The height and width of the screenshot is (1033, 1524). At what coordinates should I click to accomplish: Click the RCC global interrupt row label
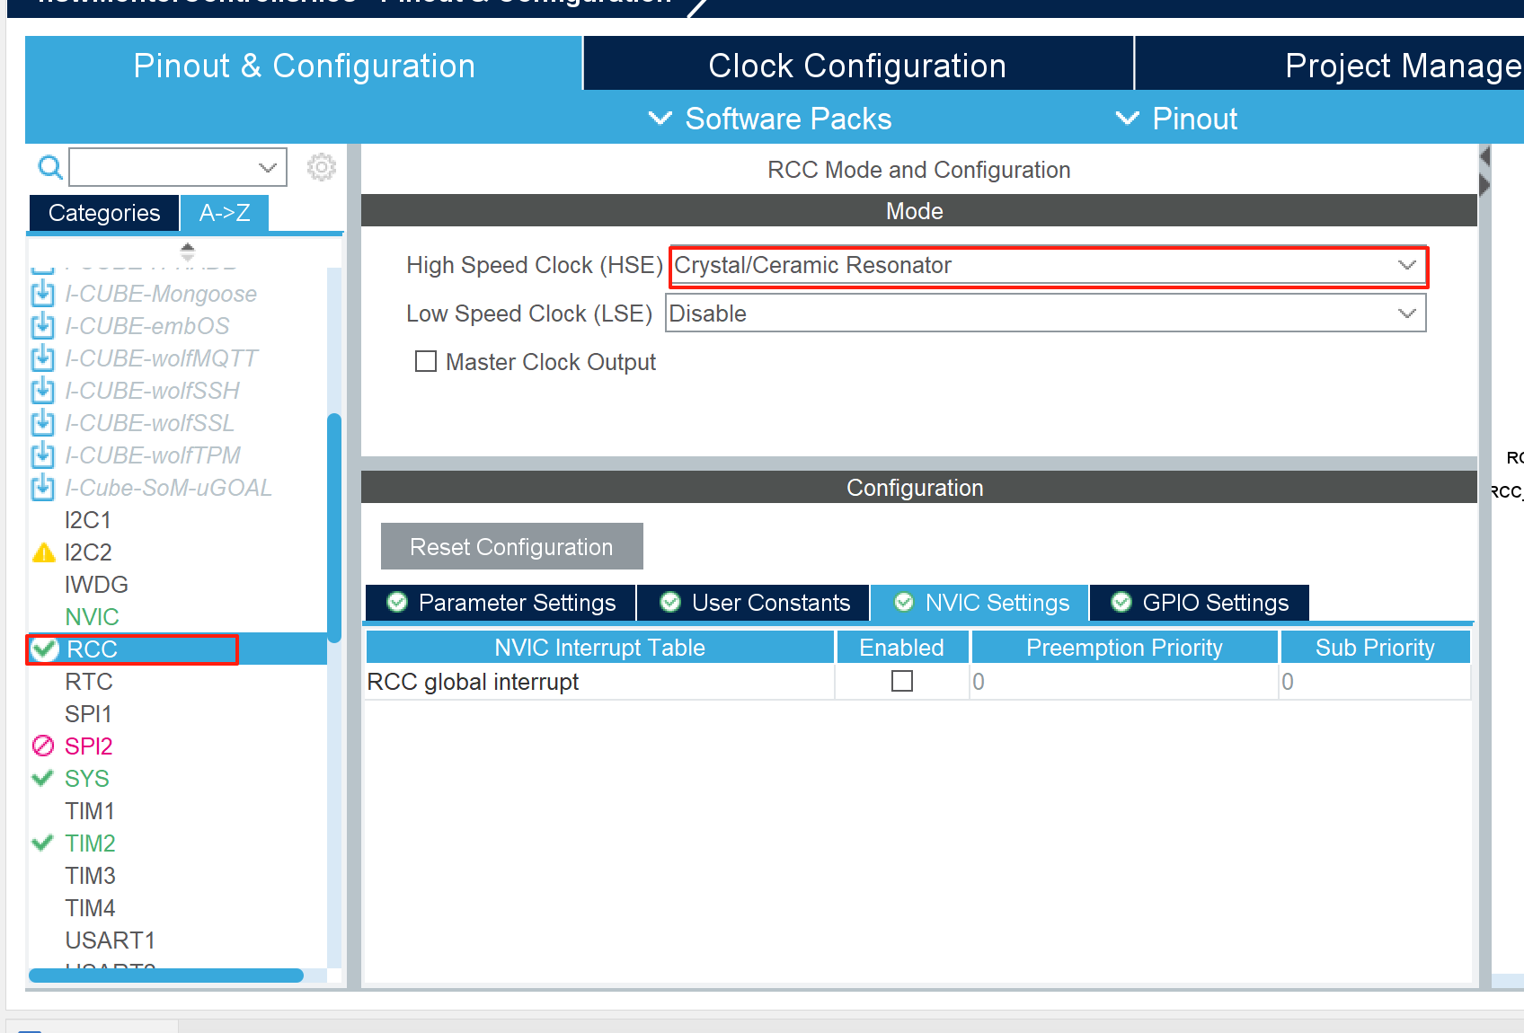(473, 682)
